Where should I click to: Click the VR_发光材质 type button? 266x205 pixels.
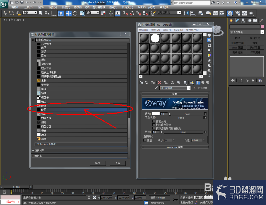click(x=200, y=88)
